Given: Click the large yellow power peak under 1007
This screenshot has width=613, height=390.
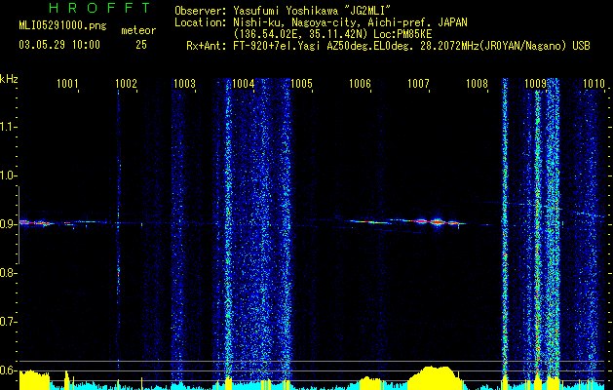Looking at the screenshot, I should (434, 377).
